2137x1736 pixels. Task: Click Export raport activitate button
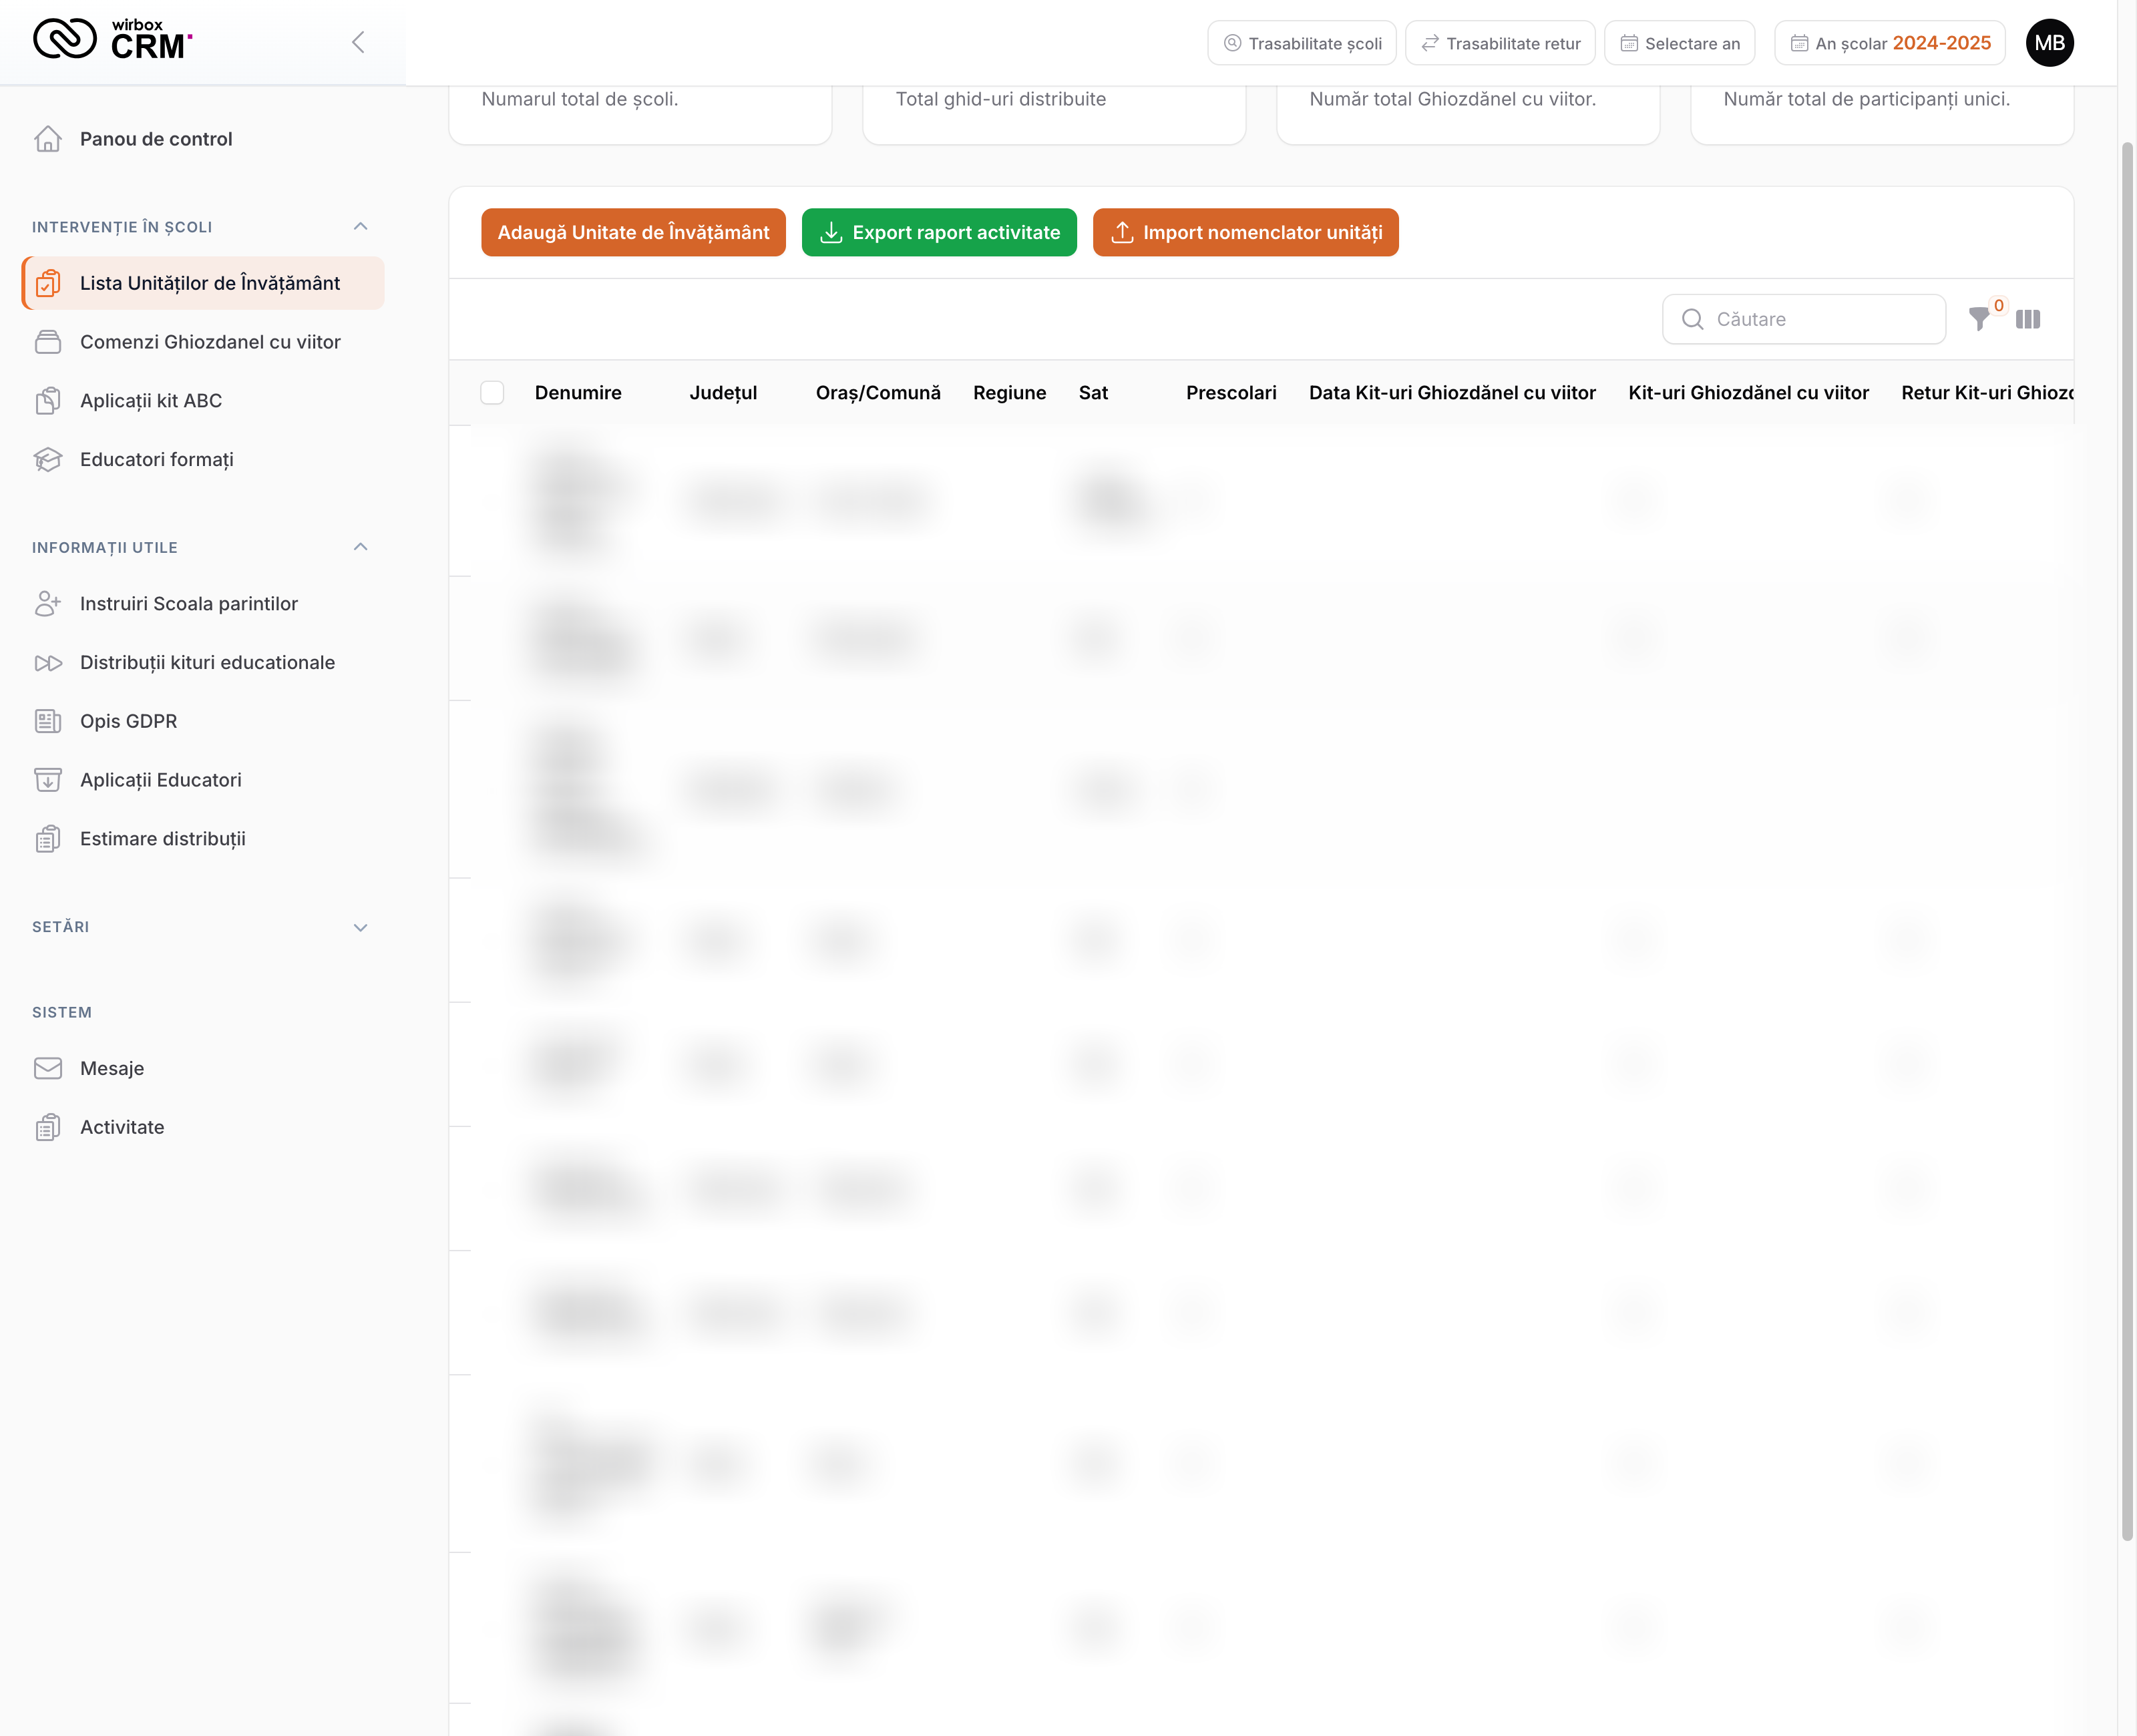click(x=939, y=232)
